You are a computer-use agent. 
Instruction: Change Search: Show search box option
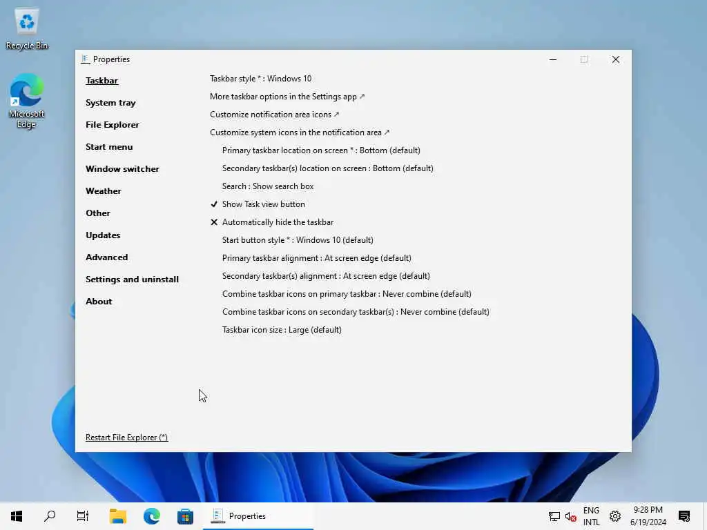point(268,186)
